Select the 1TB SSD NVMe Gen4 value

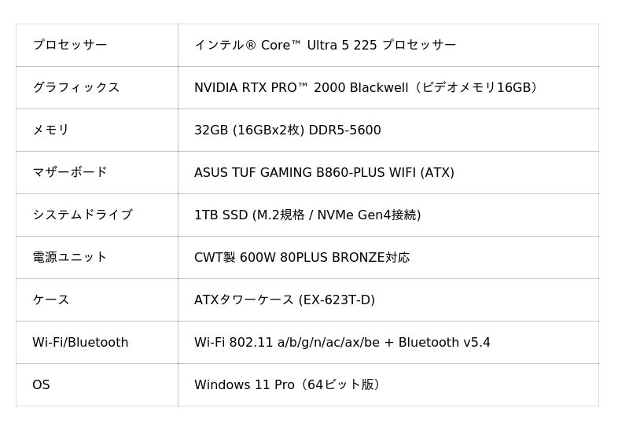(307, 215)
